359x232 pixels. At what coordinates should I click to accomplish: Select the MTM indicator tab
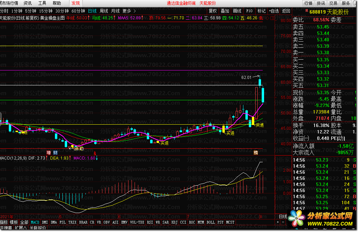201,222
